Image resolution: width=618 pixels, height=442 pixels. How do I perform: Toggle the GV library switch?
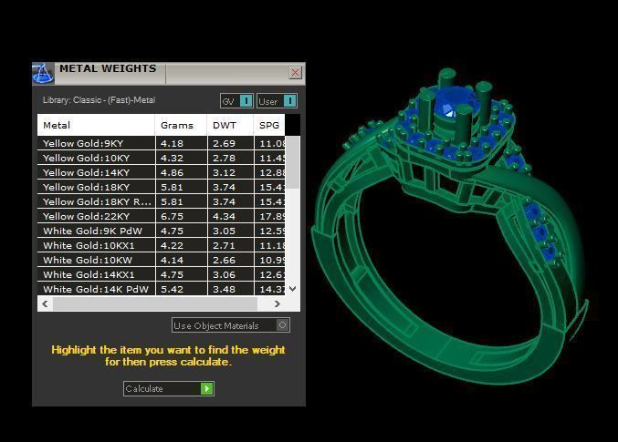click(236, 101)
